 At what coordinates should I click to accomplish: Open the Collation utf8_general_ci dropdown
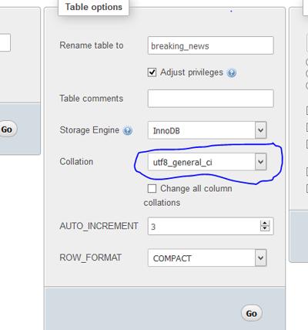[207, 162]
